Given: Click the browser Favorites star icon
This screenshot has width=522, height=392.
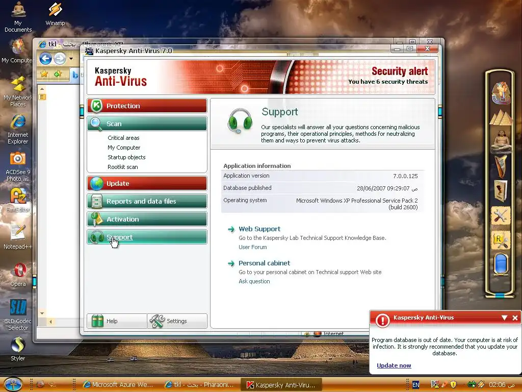Looking at the screenshot, I should [44, 73].
